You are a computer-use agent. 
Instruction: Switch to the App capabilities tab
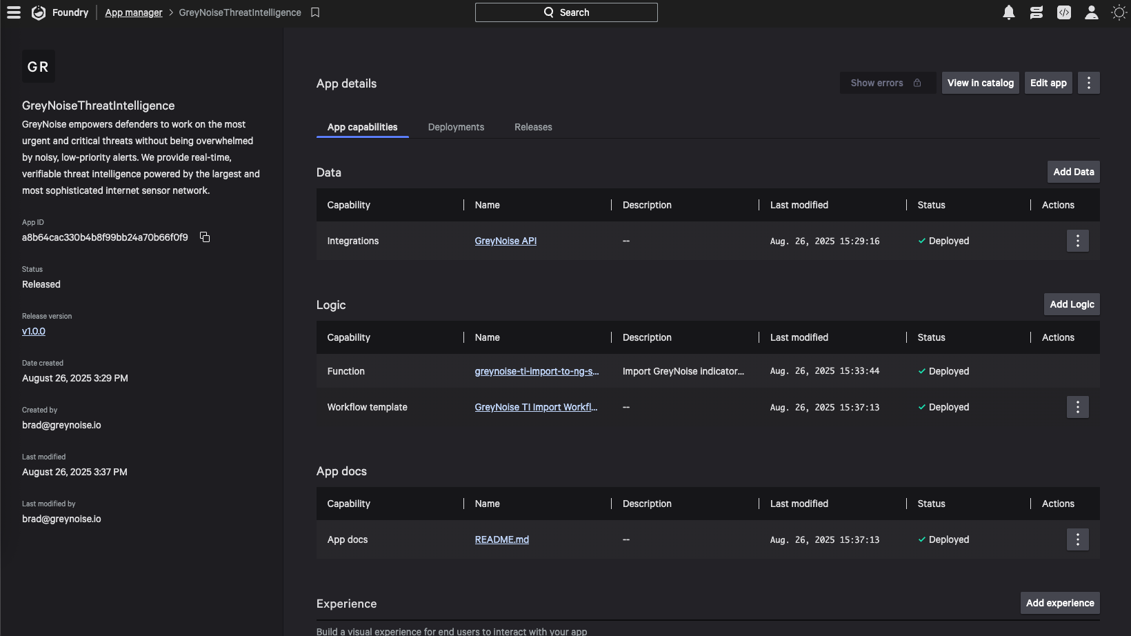point(362,127)
